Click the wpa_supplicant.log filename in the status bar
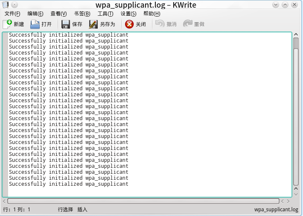The image size is (303, 216). click(x=276, y=210)
